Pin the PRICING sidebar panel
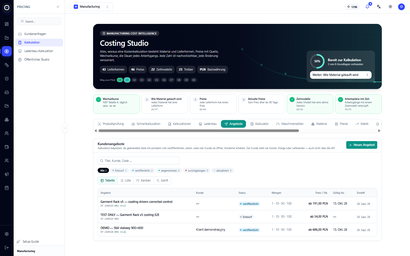The height and width of the screenshot is (256, 410). [58, 7]
